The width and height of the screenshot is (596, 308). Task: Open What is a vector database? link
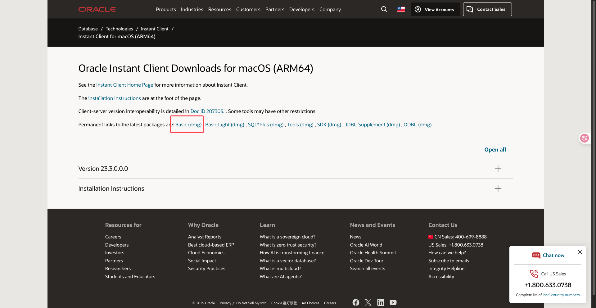point(288,261)
